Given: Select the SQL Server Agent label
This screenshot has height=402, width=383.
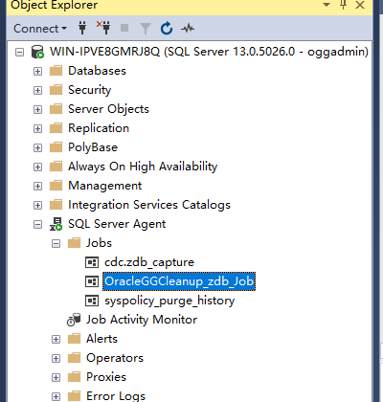Looking at the screenshot, I should [117, 224].
